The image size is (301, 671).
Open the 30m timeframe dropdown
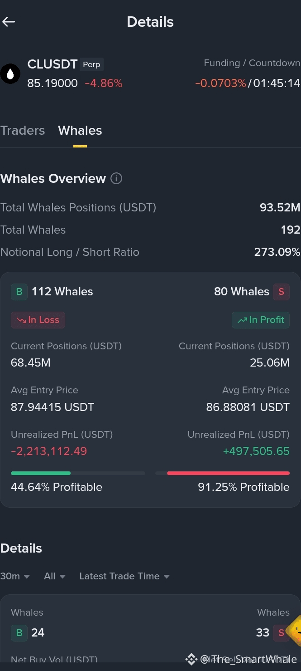(15, 576)
